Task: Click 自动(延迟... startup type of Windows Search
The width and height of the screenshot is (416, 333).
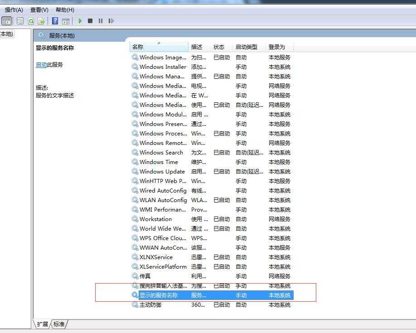Action: tap(249, 153)
